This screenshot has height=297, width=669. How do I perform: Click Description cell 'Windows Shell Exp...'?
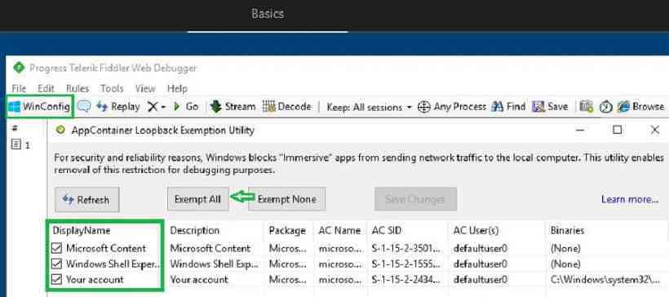[x=215, y=264]
